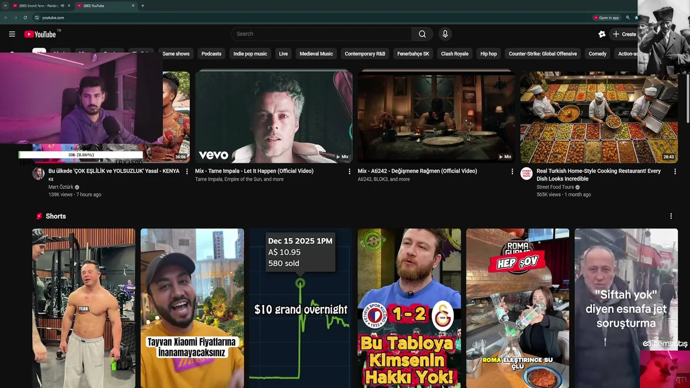This screenshot has height=388, width=690.
Task: Select the Indie pop music chip
Action: [250, 54]
